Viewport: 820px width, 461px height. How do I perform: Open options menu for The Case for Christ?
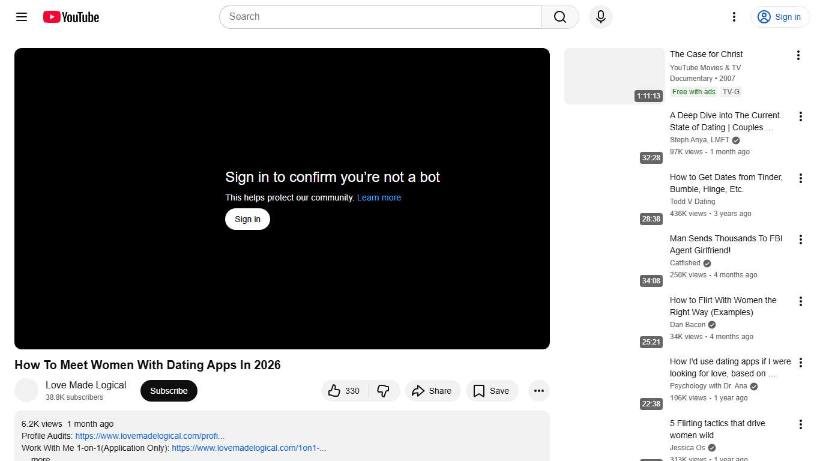(x=798, y=55)
